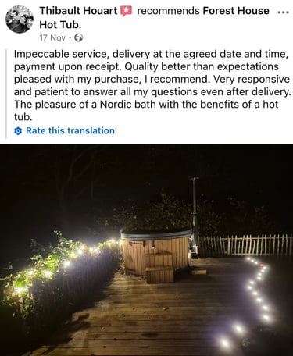Click Rate this translation
Image resolution: width=293 pixels, height=356 pixels.
click(x=70, y=130)
